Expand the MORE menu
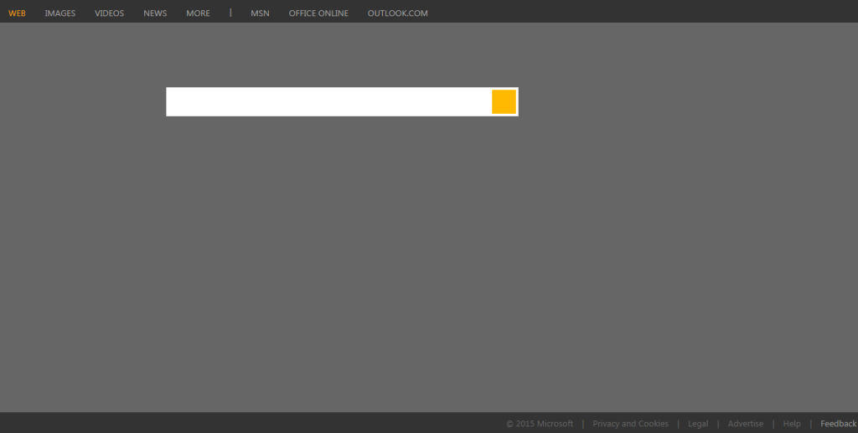The width and height of the screenshot is (858, 433). pyautogui.click(x=198, y=13)
